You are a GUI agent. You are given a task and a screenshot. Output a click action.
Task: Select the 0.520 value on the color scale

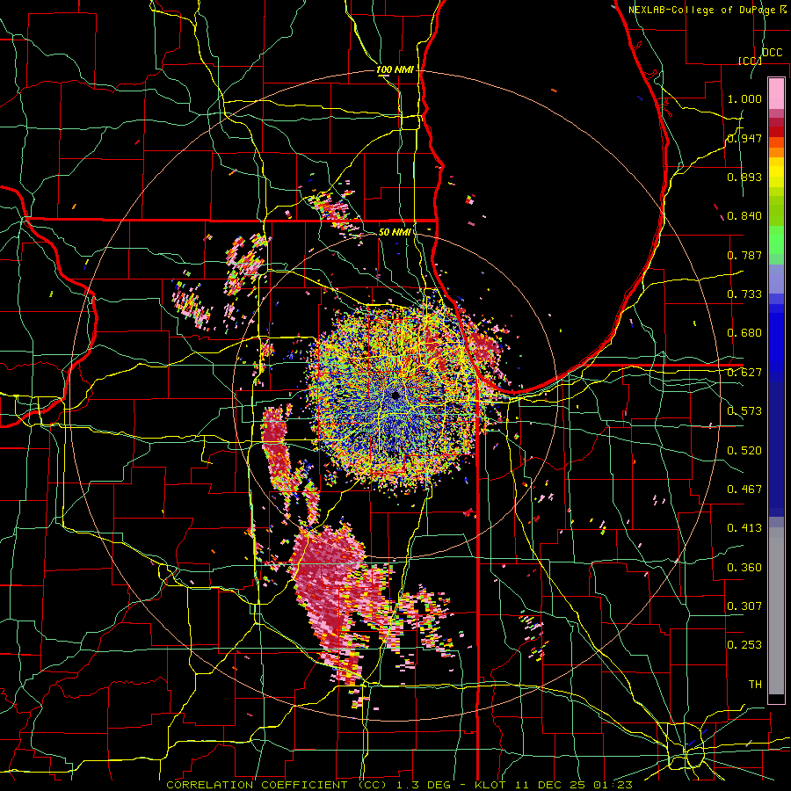coord(744,451)
